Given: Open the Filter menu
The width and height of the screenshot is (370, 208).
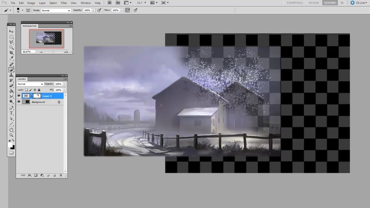Looking at the screenshot, I should point(64,3).
